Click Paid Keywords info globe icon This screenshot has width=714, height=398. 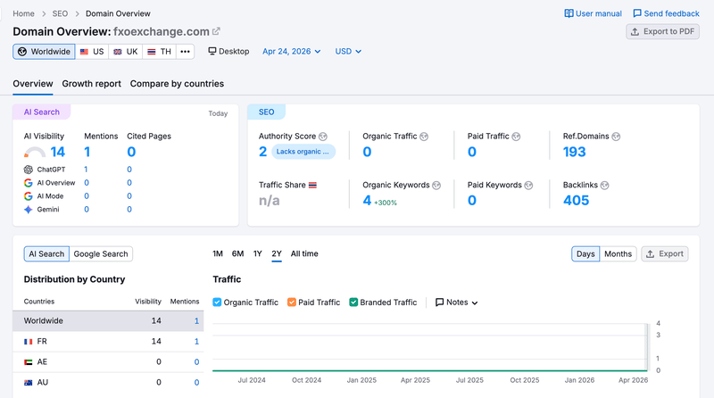(x=528, y=186)
